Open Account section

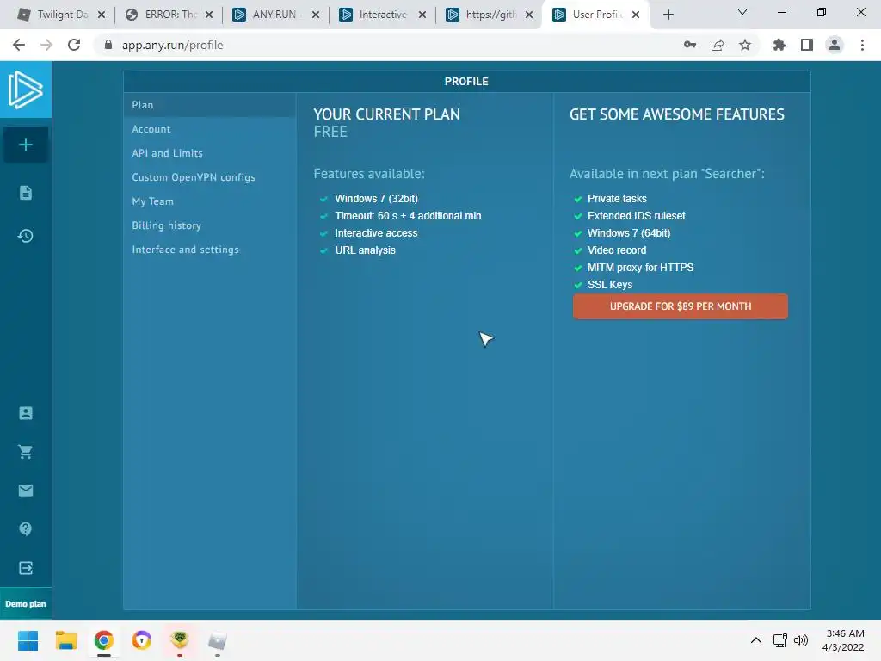(x=151, y=129)
